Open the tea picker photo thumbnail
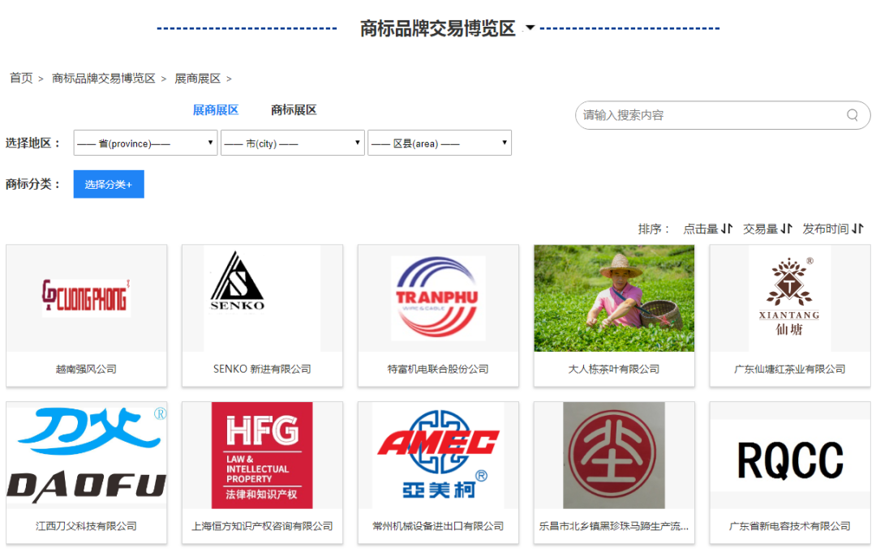876x552 pixels. [614, 298]
